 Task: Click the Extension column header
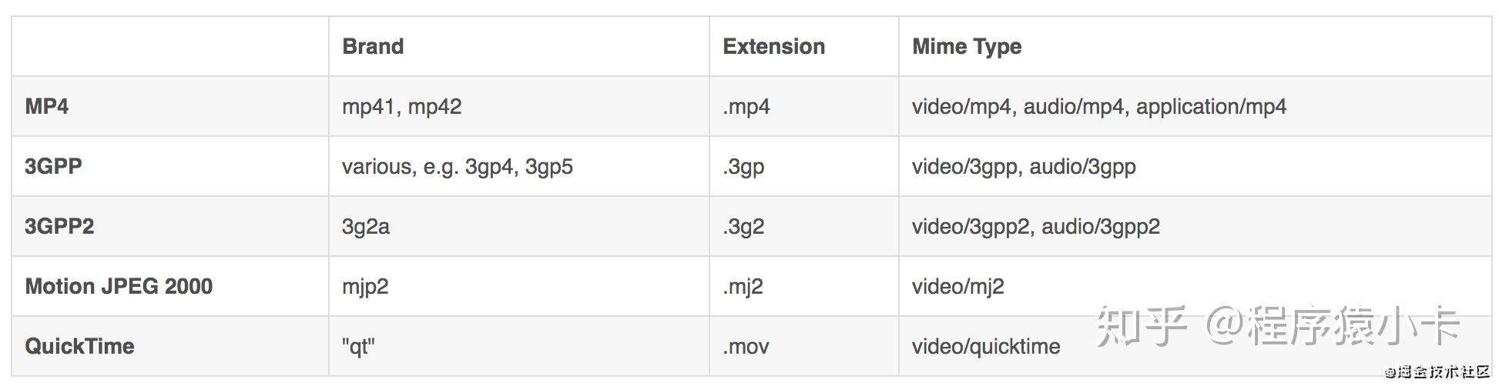(773, 46)
